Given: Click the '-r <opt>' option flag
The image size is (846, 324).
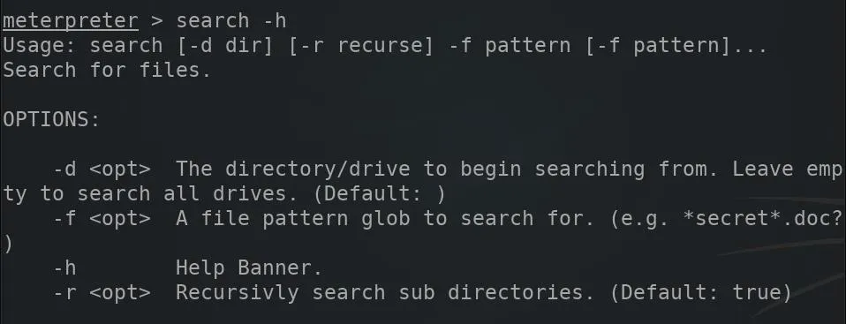Looking at the screenshot, I should pyautogui.click(x=102, y=293).
